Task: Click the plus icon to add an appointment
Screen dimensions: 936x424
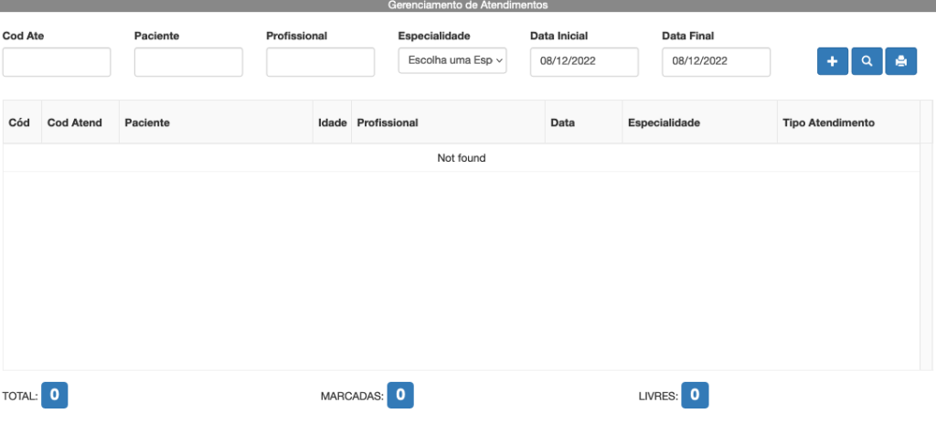Action: coord(832,61)
